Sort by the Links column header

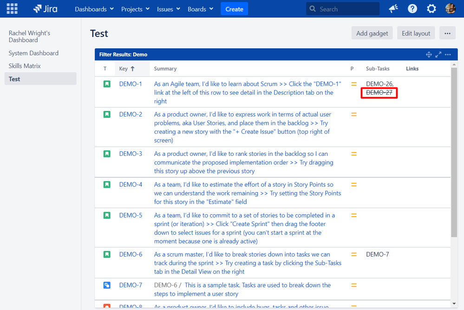(x=412, y=69)
